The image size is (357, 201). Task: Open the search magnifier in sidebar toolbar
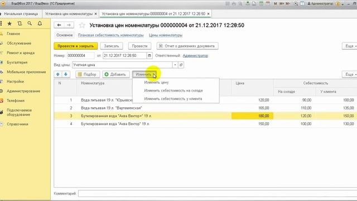[x=30, y=23]
